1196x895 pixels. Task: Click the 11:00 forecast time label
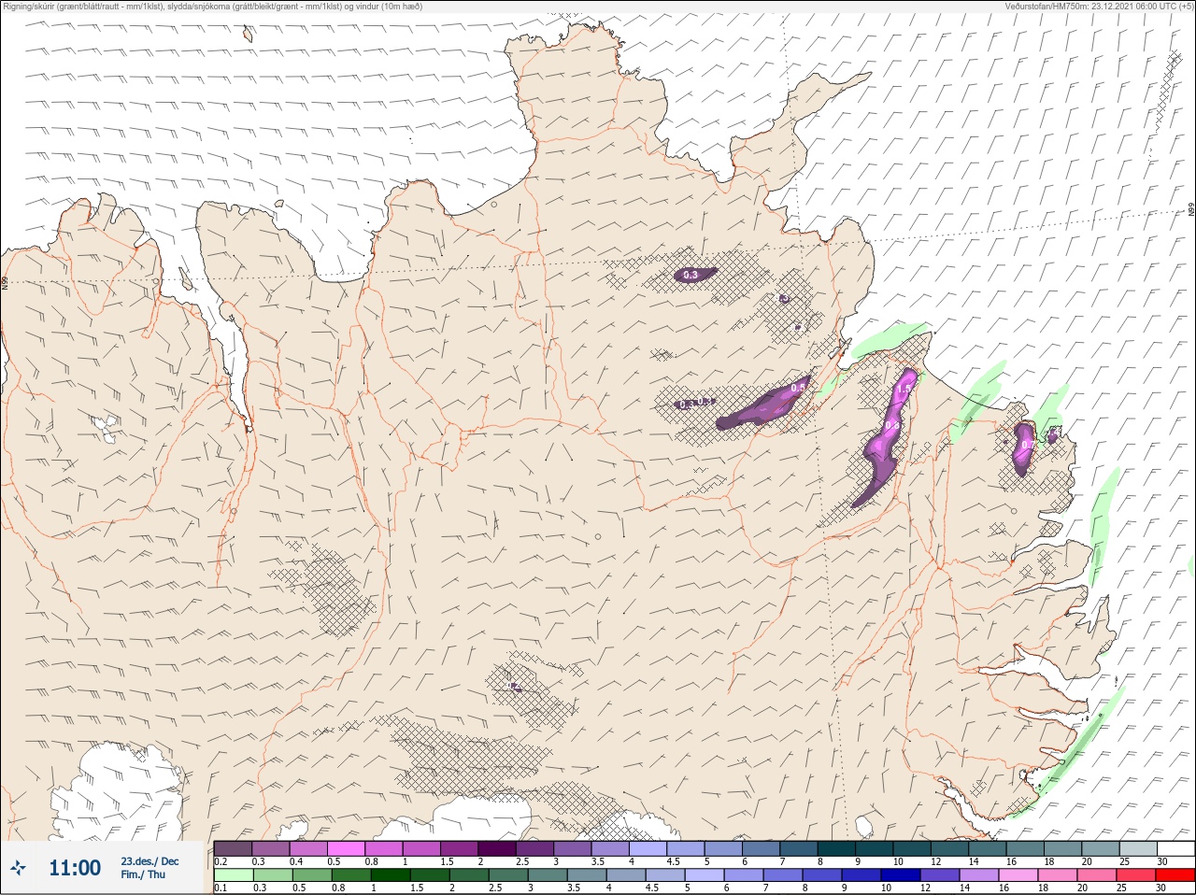[x=75, y=868]
